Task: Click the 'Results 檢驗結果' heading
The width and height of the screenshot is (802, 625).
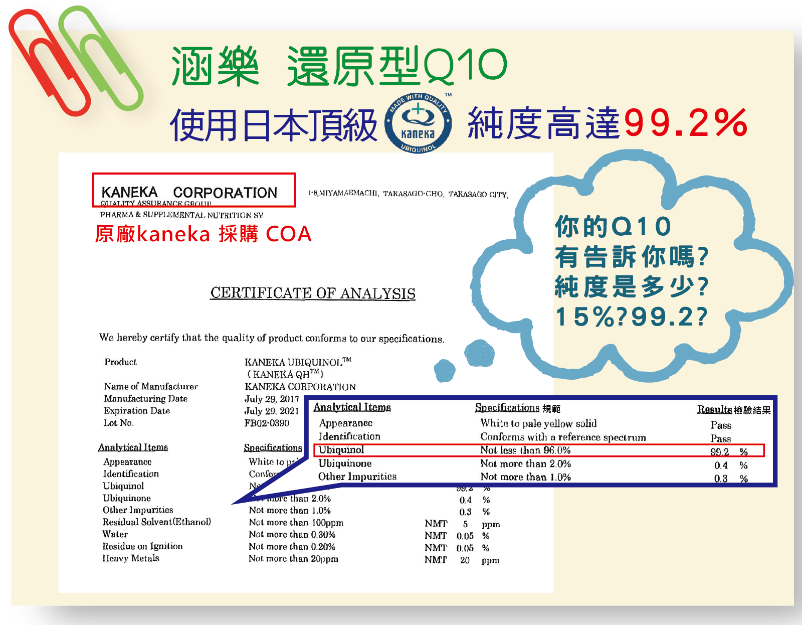Action: coord(734,410)
